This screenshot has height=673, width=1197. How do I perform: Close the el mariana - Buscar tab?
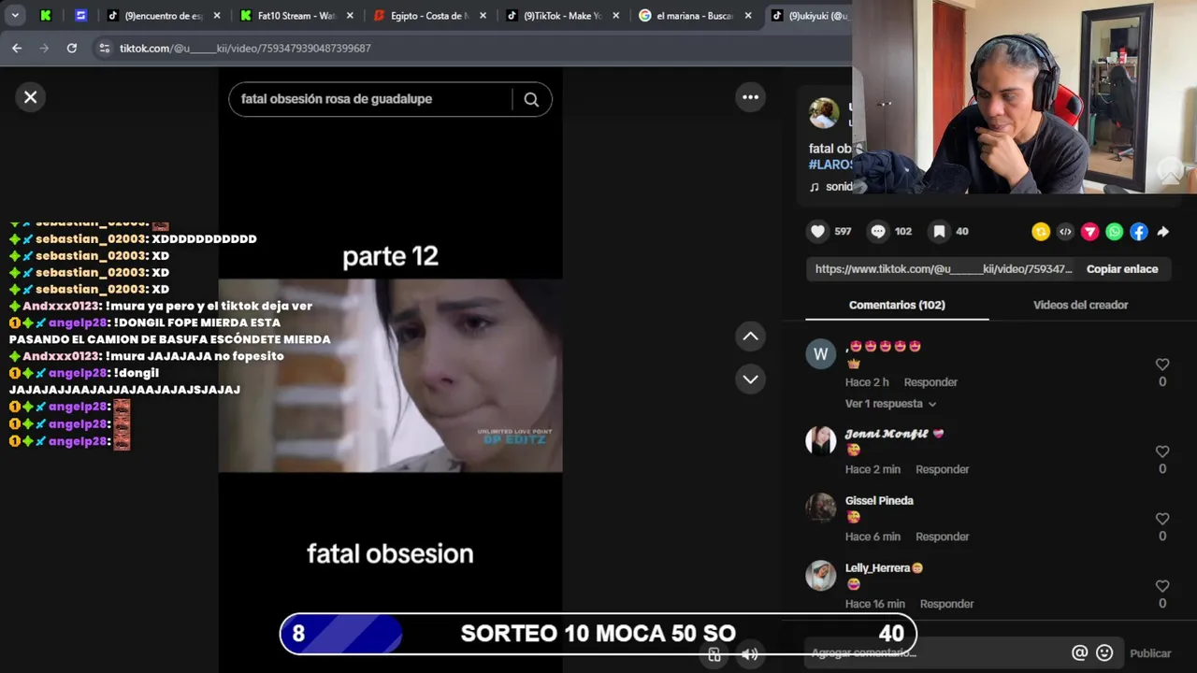click(748, 16)
